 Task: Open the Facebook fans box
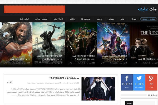[127, 82]
